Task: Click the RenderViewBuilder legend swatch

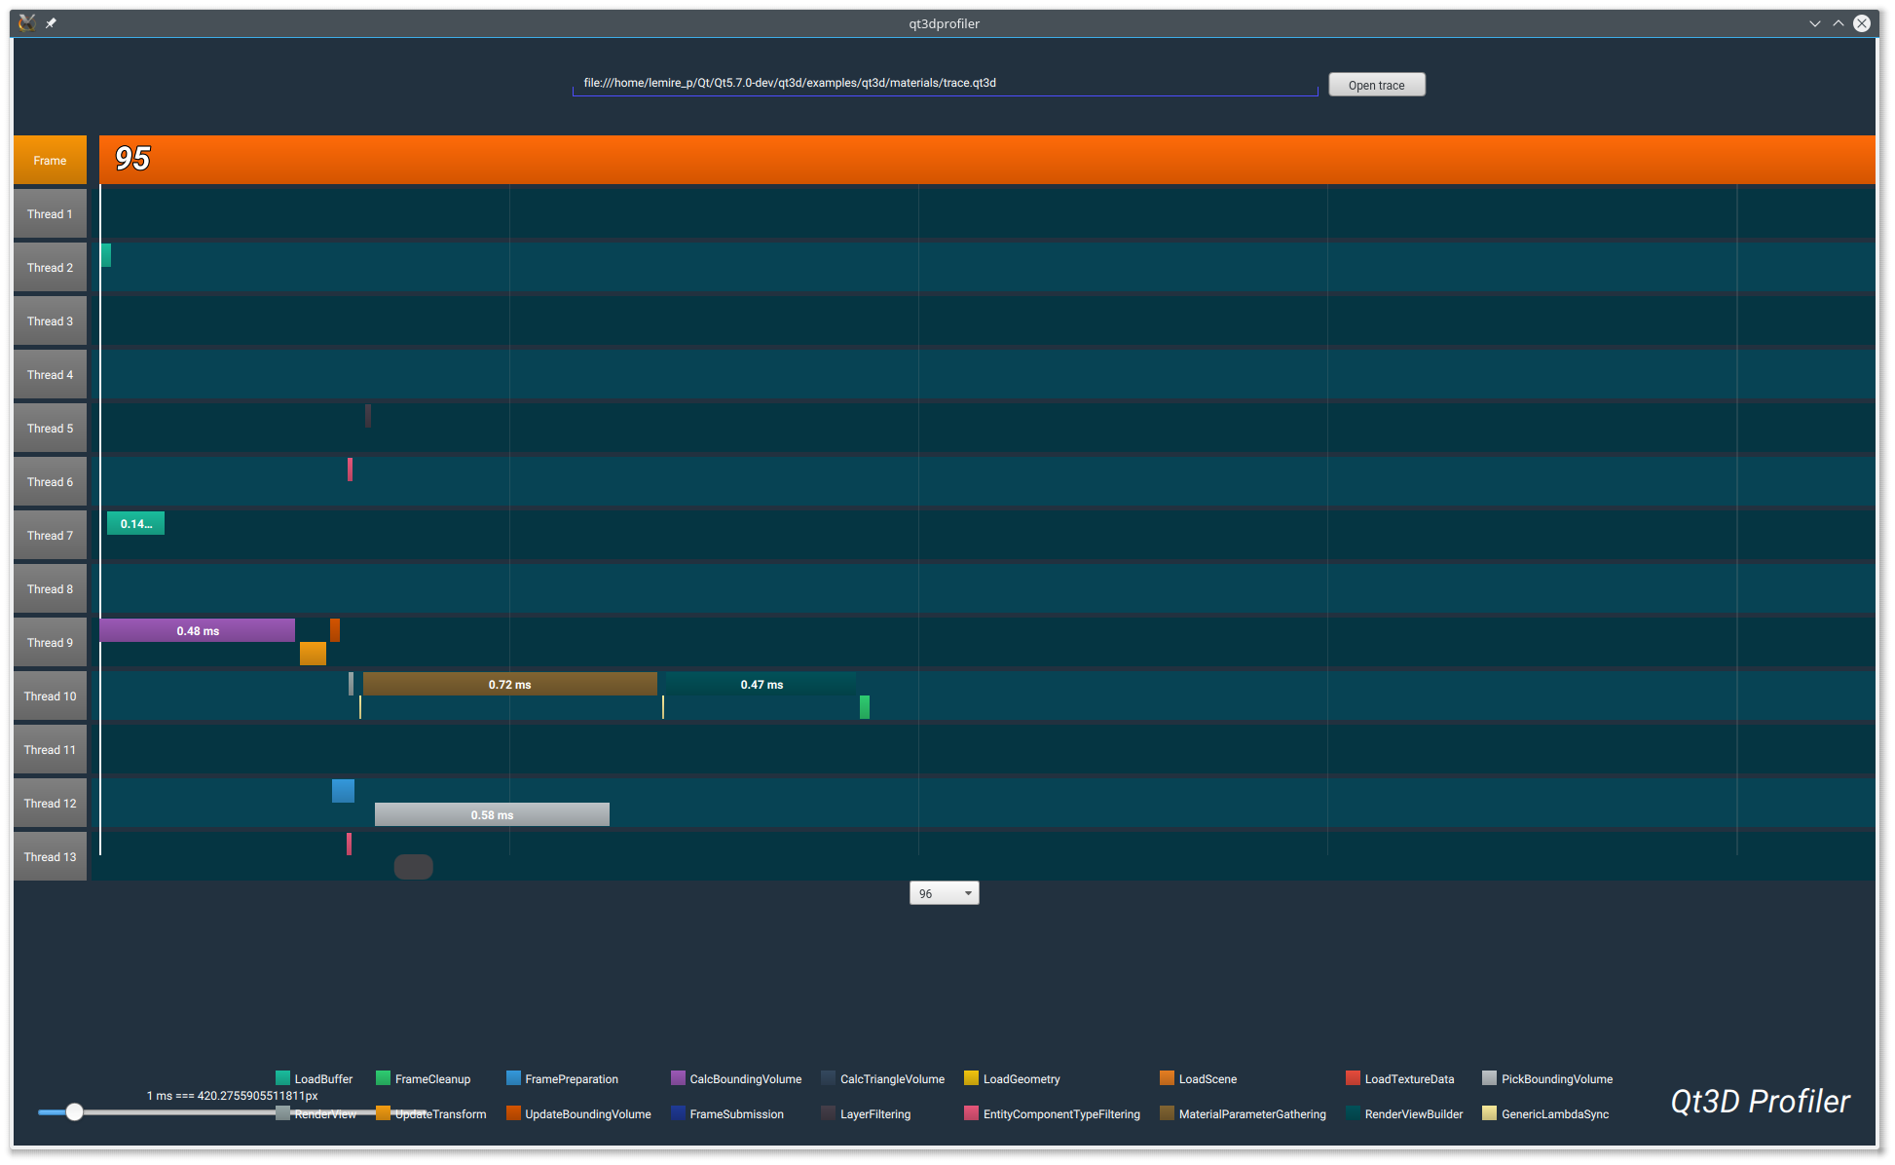Action: coord(1353,1112)
